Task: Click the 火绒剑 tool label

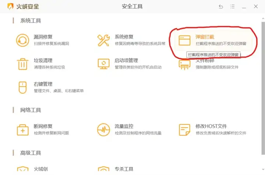Action: [x=41, y=169]
